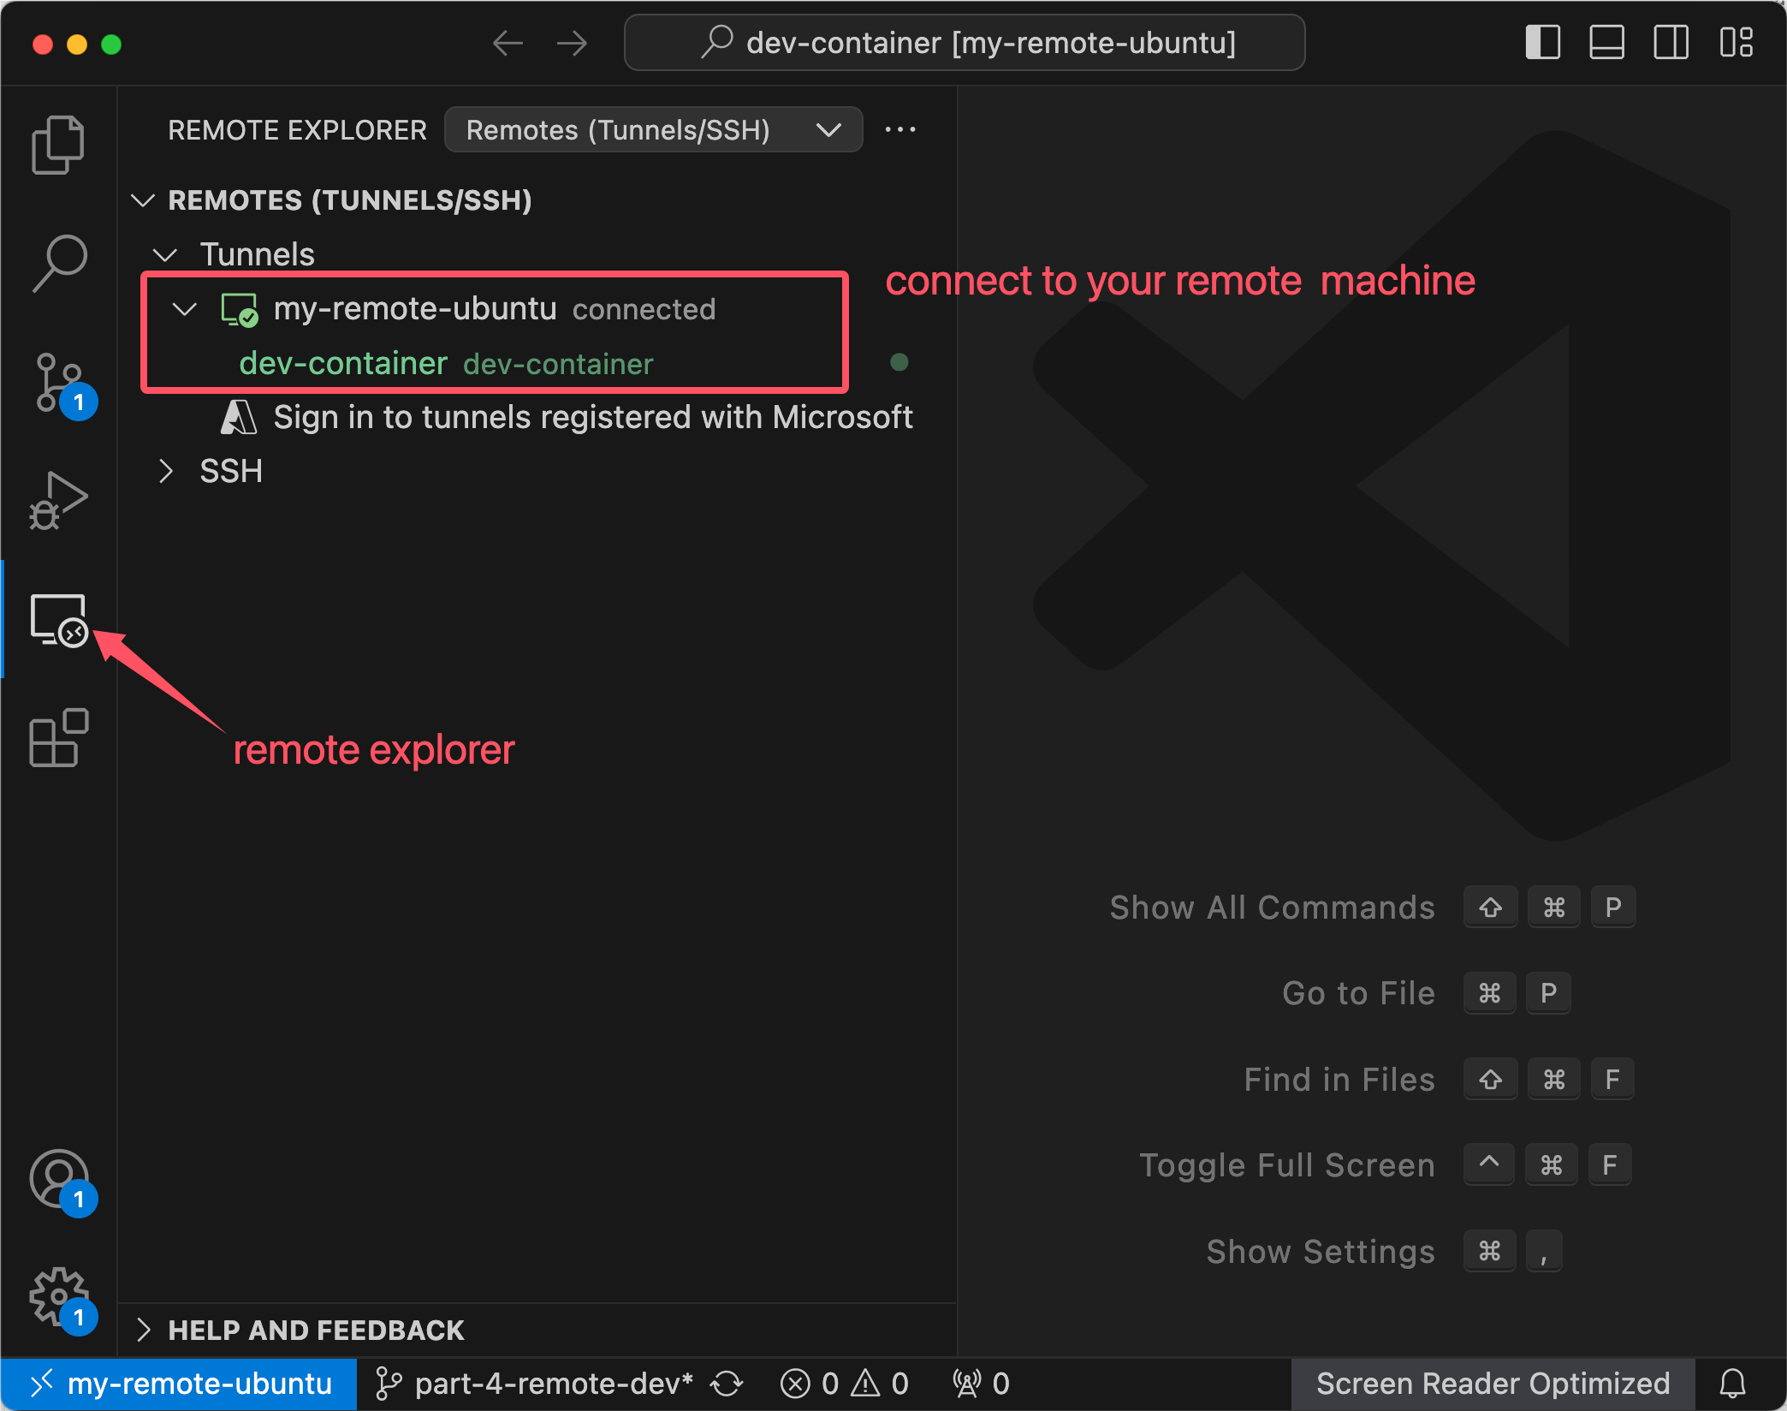
Task: Click the part-4-remote-dev branch in status bar
Action: (x=536, y=1384)
